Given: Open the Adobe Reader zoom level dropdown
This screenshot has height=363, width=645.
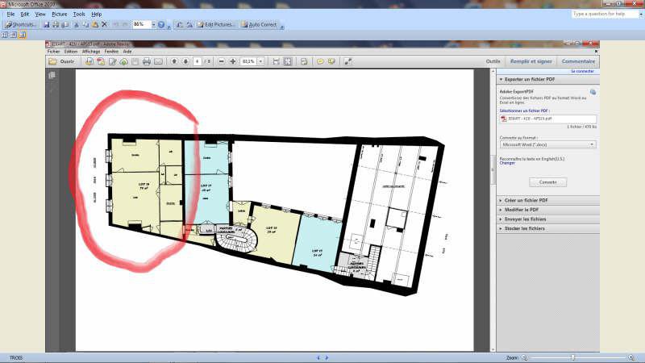Looking at the screenshot, I should click(x=260, y=61).
